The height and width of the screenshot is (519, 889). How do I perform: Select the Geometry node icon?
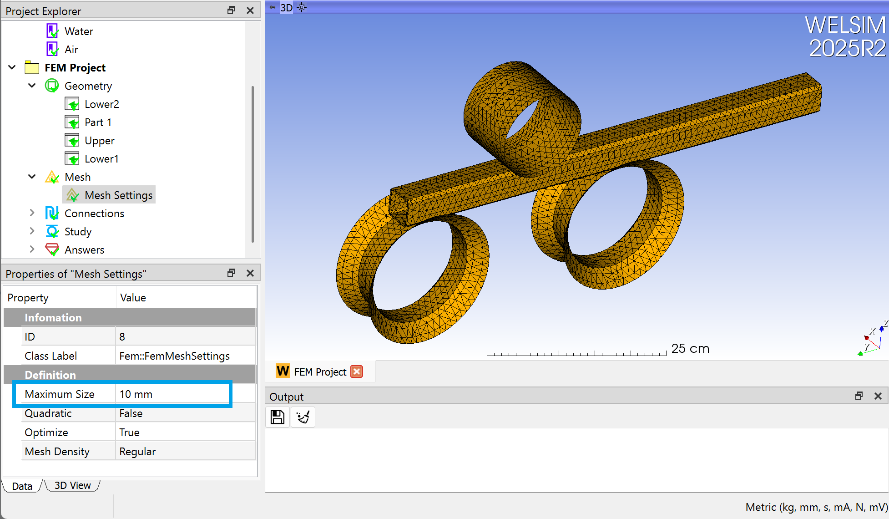coord(52,86)
